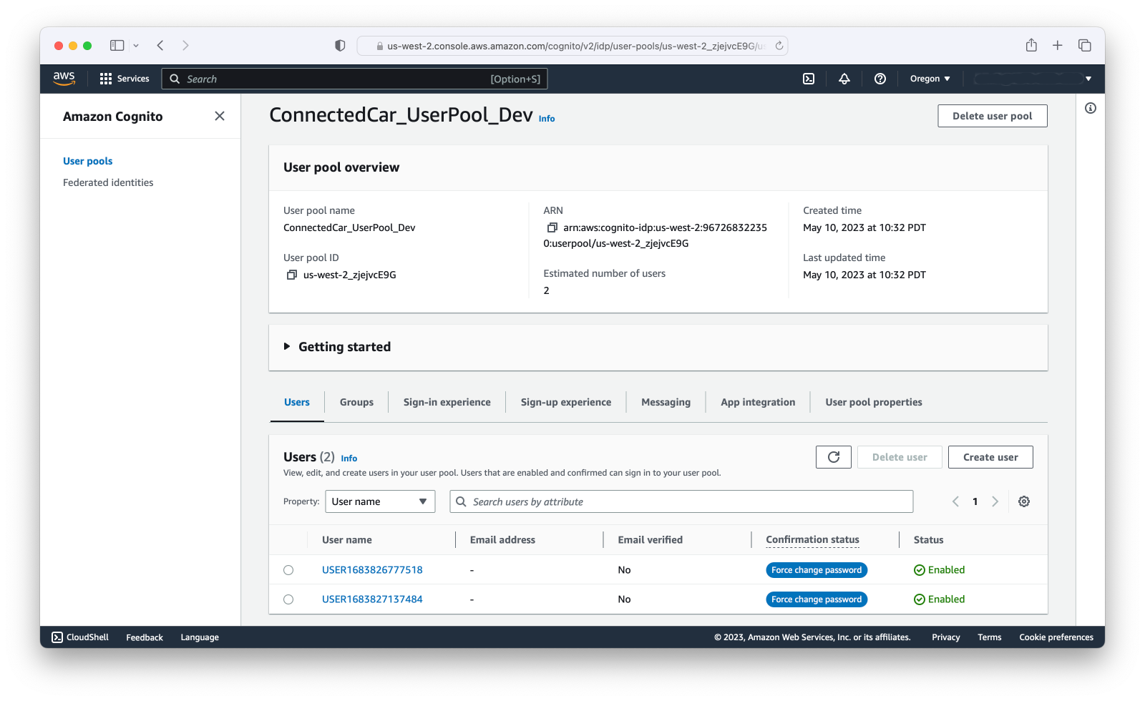Reload the page in address bar
1145x701 pixels.
coord(779,46)
